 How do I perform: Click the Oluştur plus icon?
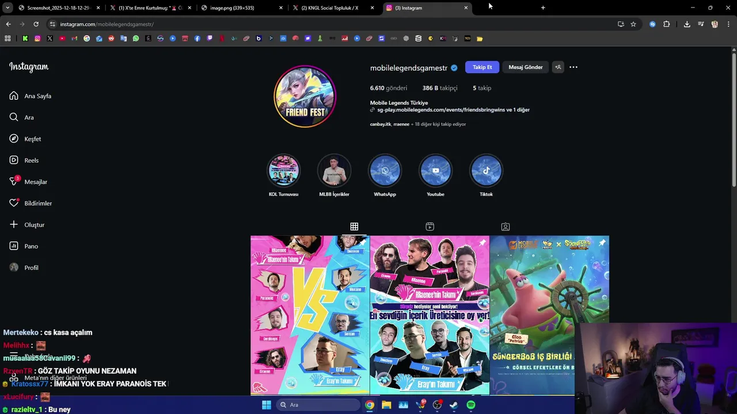point(14,224)
